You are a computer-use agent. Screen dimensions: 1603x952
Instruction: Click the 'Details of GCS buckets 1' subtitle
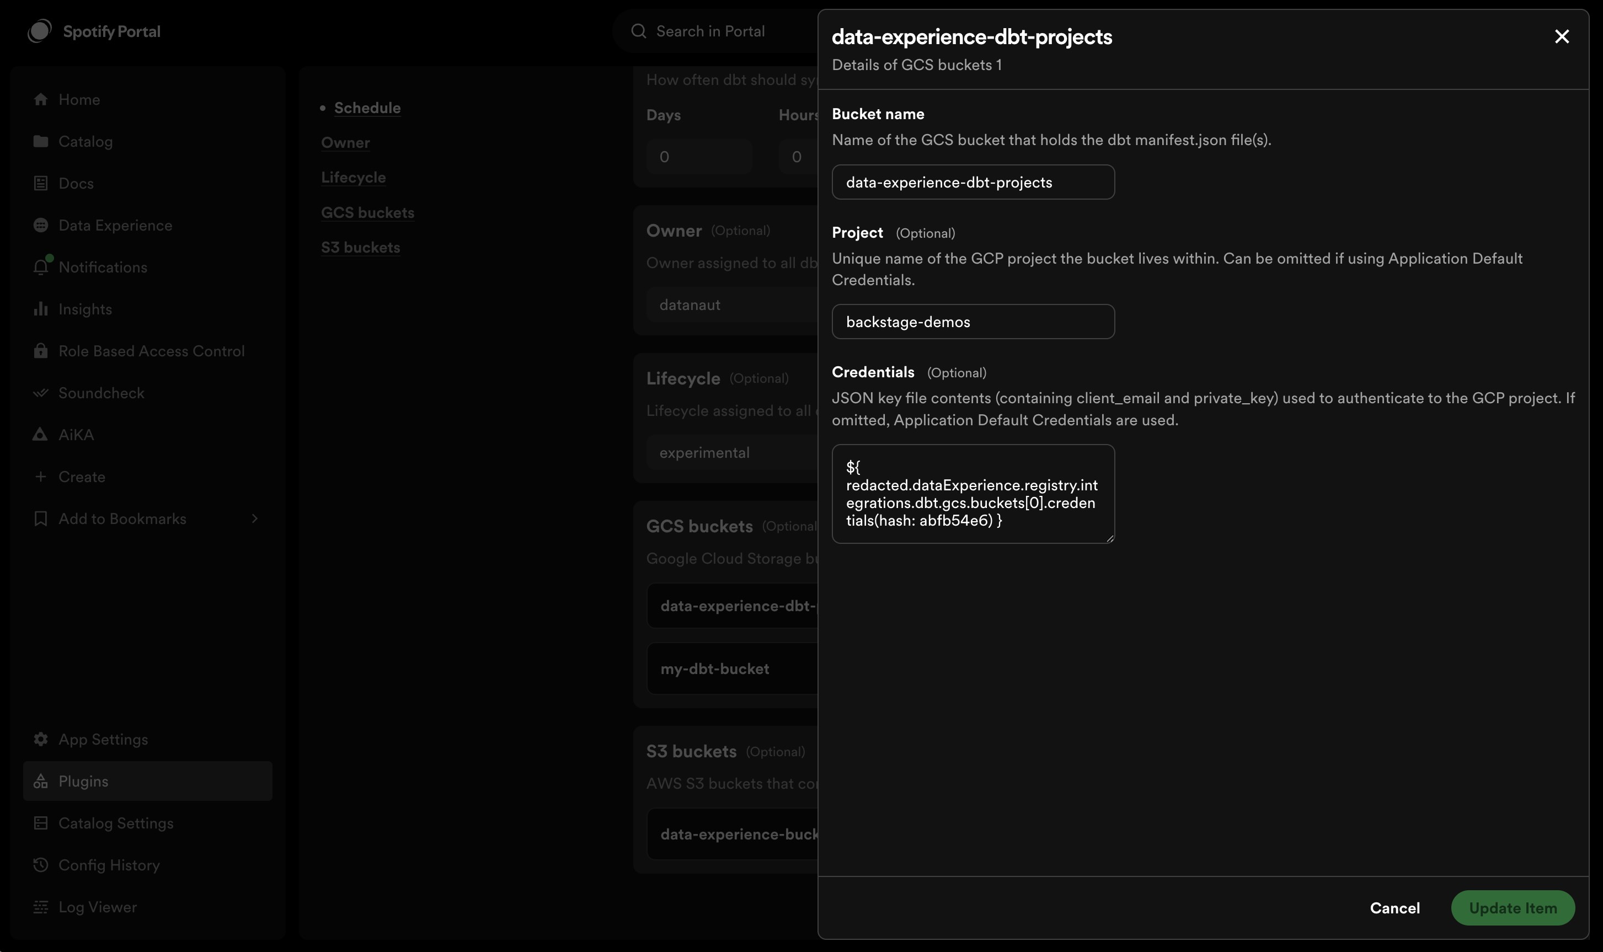coord(917,65)
